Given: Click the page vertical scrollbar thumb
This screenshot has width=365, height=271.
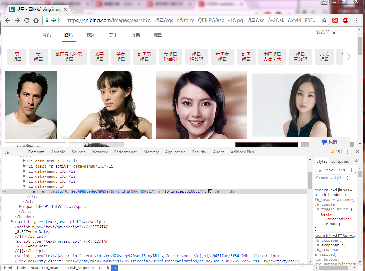Looking at the screenshot, I should [360, 46].
